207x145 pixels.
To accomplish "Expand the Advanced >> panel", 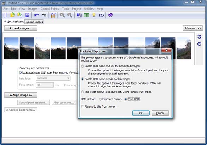I will coord(193,28).
